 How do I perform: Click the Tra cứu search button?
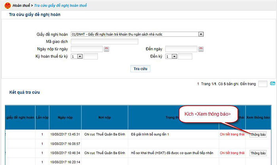pyautogui.click(x=140, y=69)
